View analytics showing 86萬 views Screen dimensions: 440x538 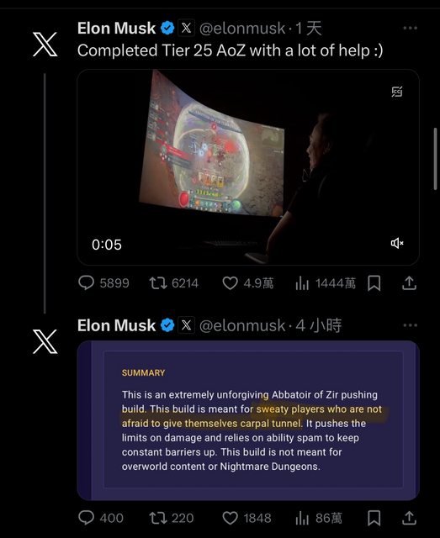click(x=318, y=518)
